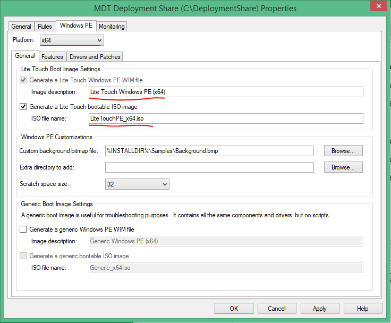Open Help for this dialog
Screen dimensions: 391x323
362,308
